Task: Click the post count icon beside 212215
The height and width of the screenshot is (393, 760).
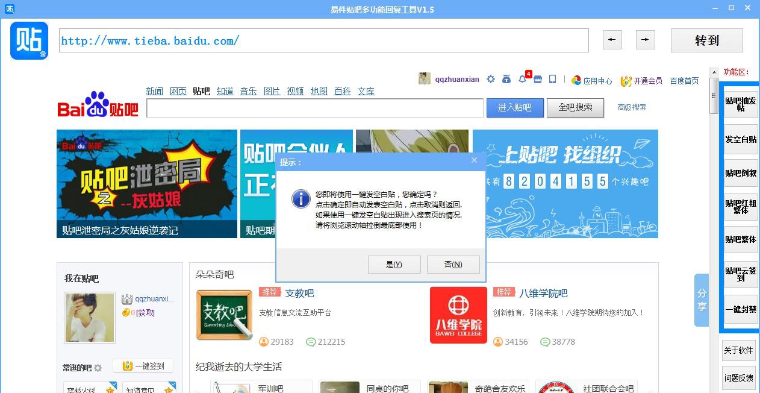Action: (x=311, y=342)
